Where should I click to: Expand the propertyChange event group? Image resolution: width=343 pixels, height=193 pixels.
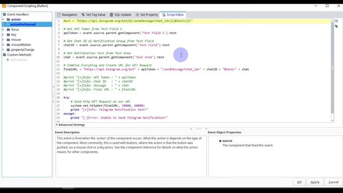point(3,50)
